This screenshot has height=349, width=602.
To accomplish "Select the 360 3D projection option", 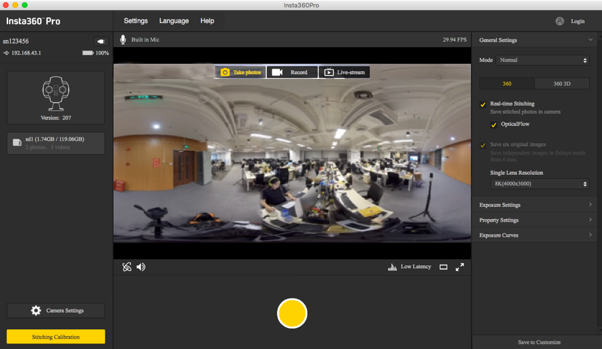I will point(562,84).
